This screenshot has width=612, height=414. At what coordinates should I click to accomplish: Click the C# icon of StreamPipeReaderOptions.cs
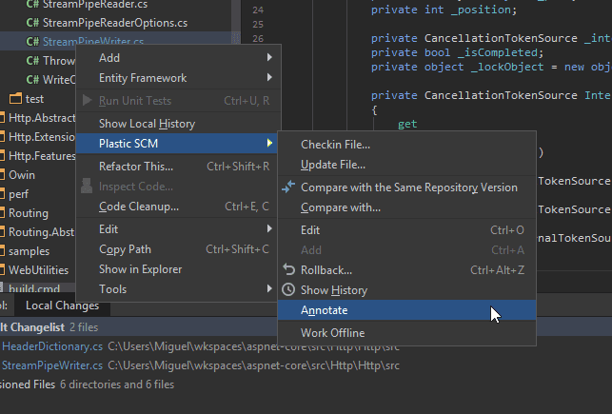coord(32,23)
